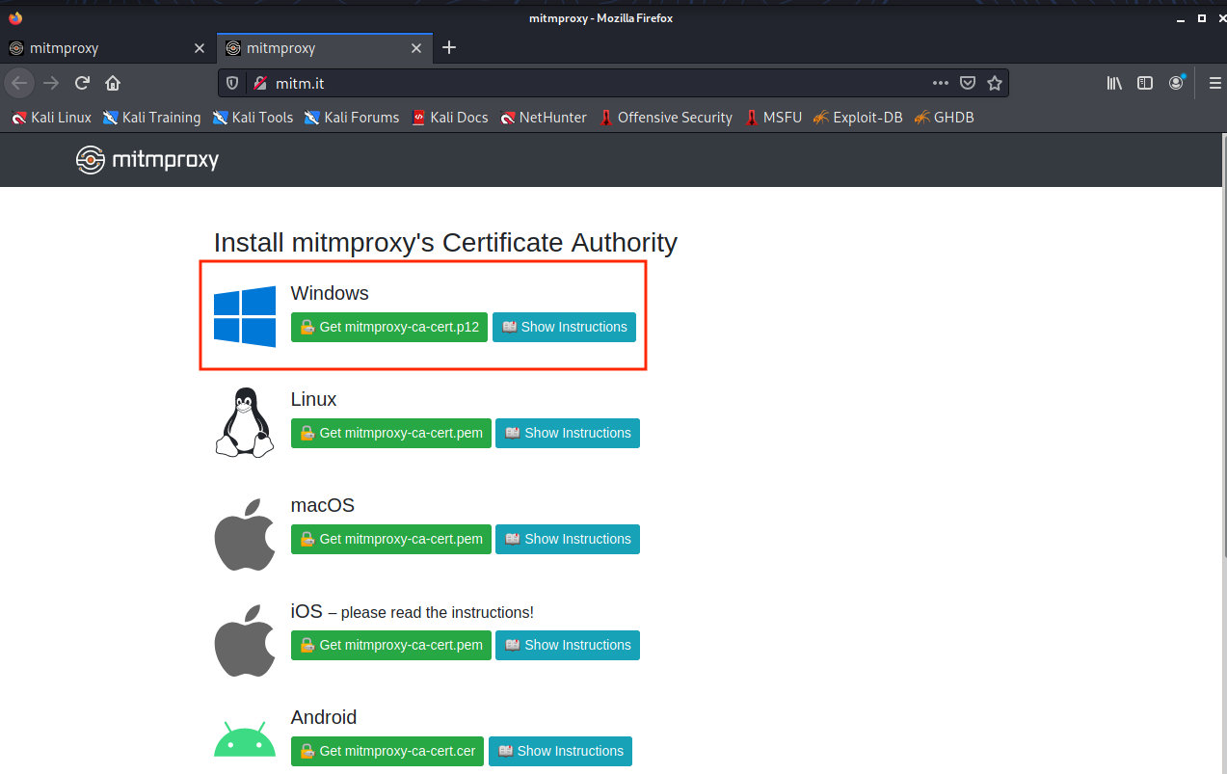This screenshot has width=1227, height=774.
Task: Open the Library history and bookmarks icon
Action: click(x=1114, y=83)
